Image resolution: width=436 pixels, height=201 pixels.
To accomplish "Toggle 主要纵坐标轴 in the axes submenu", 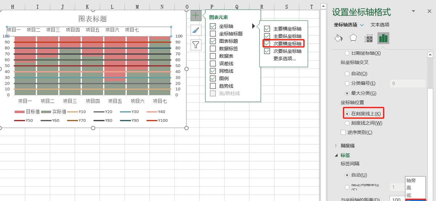I will (267, 36).
